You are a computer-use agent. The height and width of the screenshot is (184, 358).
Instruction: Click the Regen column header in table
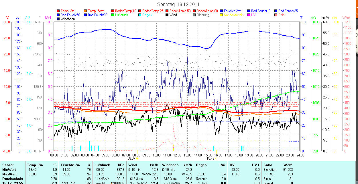pos(201,165)
